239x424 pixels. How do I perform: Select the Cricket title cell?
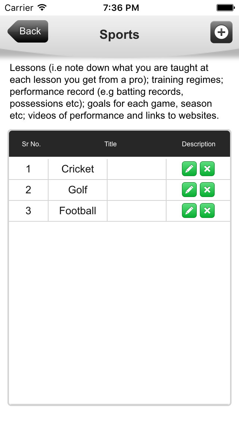78,169
